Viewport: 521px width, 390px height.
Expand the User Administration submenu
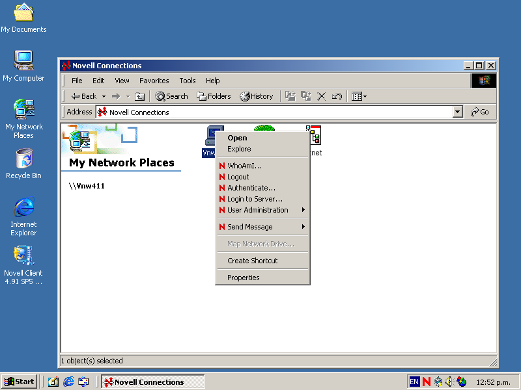tap(262, 210)
